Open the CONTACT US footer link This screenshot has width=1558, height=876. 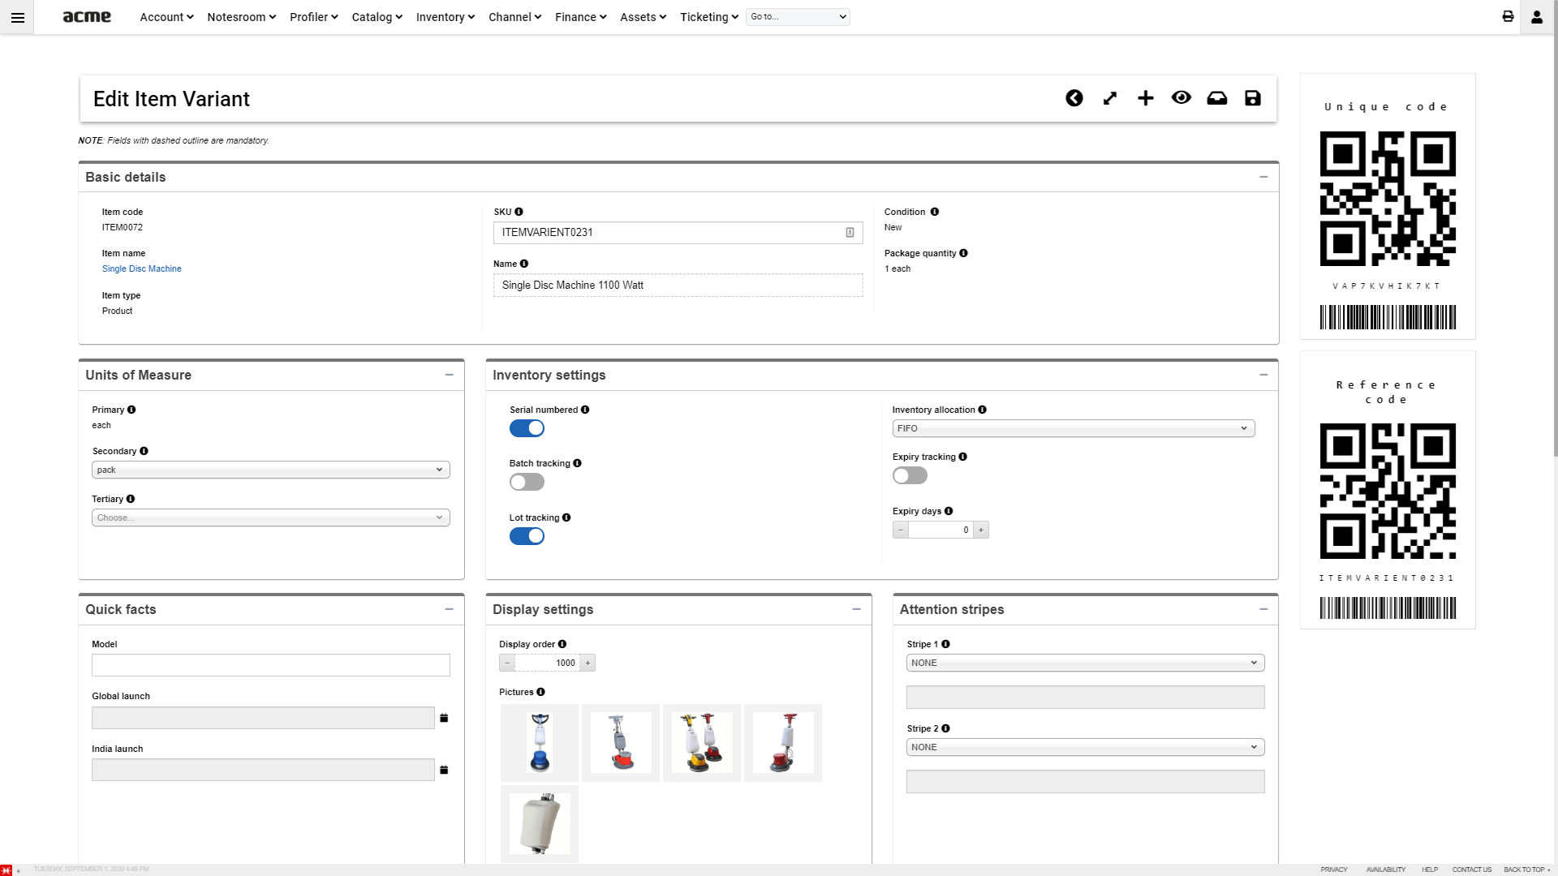1472,870
